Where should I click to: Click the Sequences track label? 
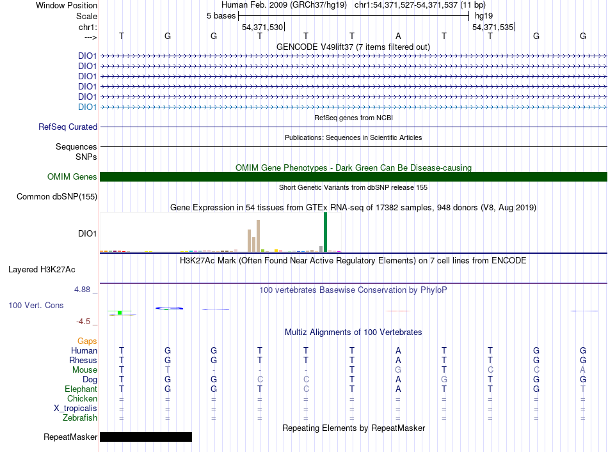(x=76, y=146)
